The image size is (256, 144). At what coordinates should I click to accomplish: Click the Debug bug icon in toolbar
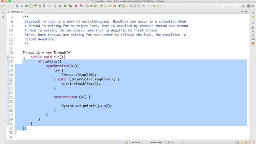(60, 6)
